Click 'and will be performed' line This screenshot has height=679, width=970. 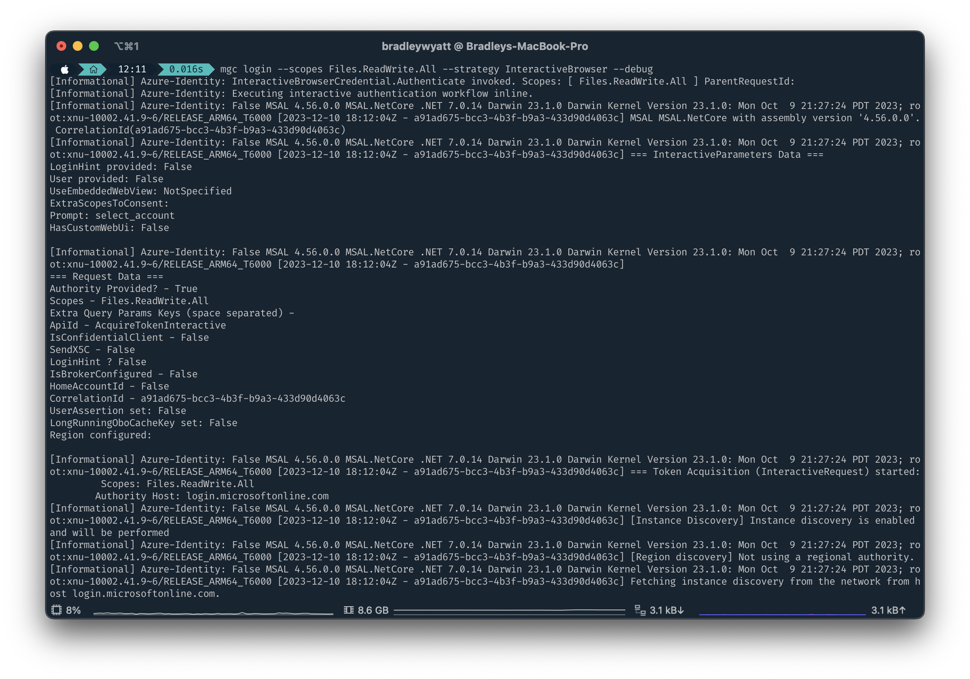click(109, 533)
